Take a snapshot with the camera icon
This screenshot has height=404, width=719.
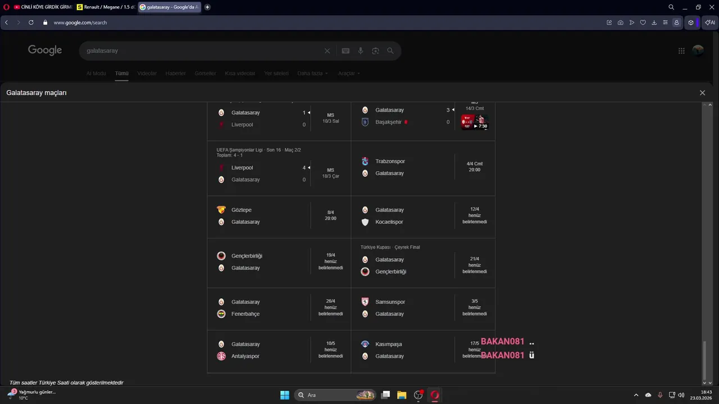(x=620, y=22)
